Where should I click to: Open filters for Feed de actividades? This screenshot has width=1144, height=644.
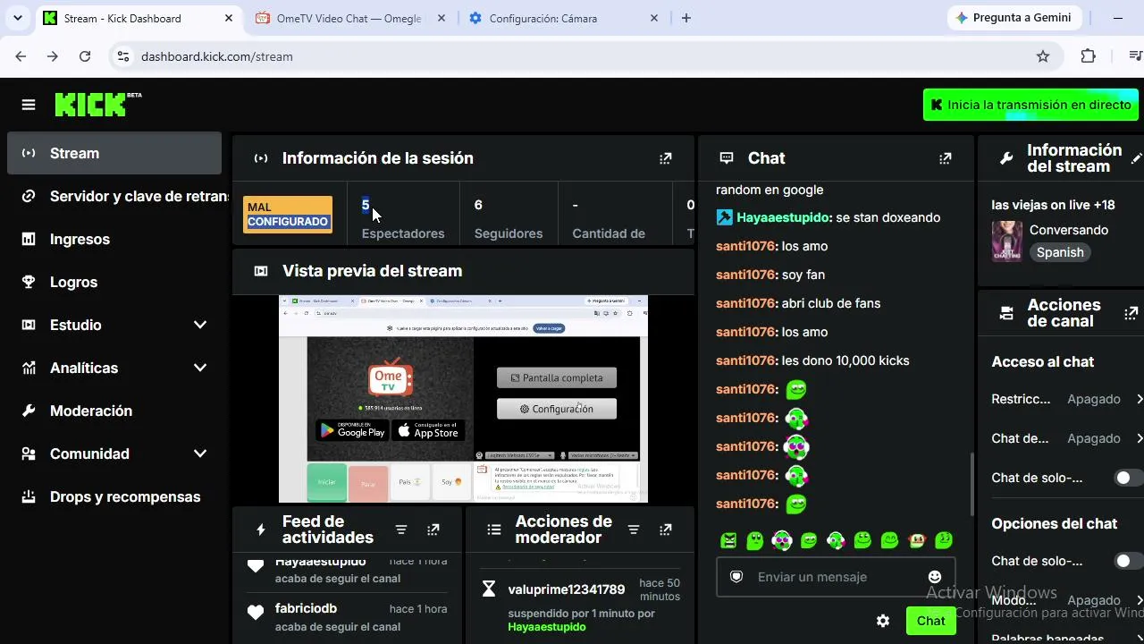[x=401, y=530]
